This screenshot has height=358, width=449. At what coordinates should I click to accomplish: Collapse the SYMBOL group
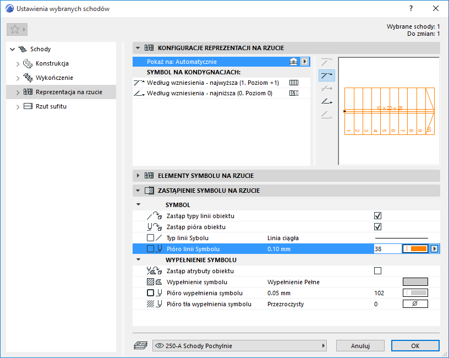139,205
